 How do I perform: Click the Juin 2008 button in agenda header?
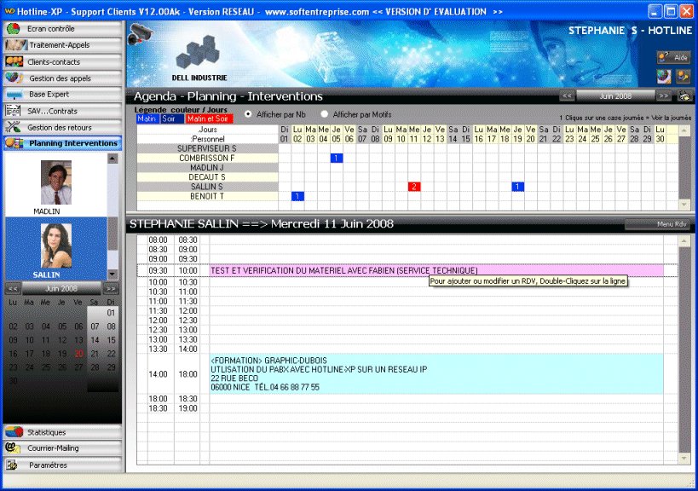tap(615, 96)
